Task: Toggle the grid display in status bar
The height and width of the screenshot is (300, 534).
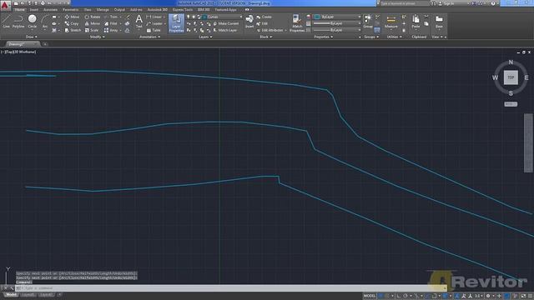Action: [x=381, y=296]
